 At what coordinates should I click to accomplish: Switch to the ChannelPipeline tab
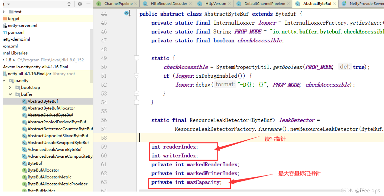pyautogui.click(x=118, y=4)
